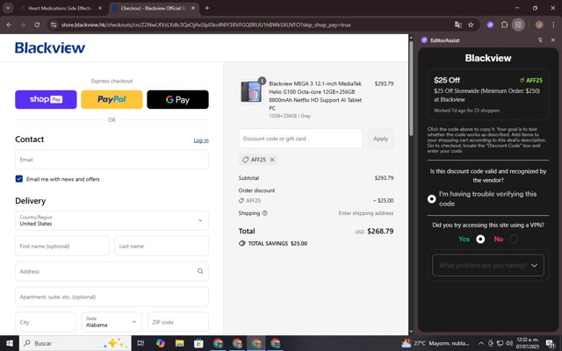Image resolution: width=562 pixels, height=351 pixels.
Task: Open the purple EditorAssist extension icon
Action: click(x=490, y=25)
